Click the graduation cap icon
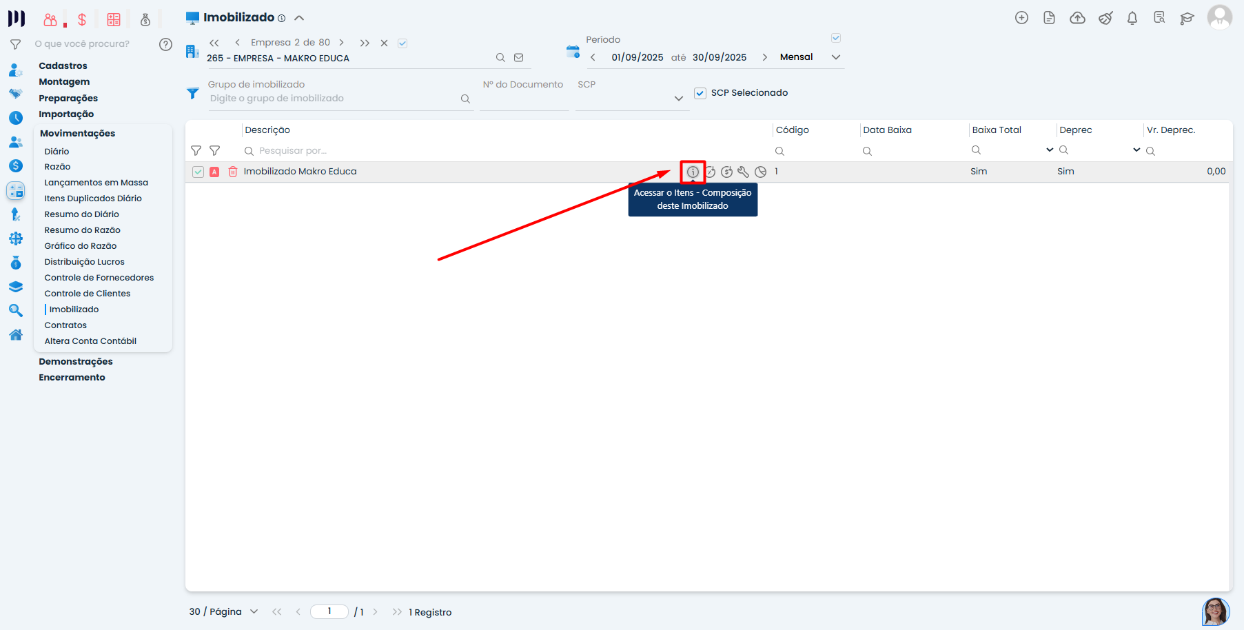This screenshot has height=630, width=1244. pyautogui.click(x=1186, y=18)
